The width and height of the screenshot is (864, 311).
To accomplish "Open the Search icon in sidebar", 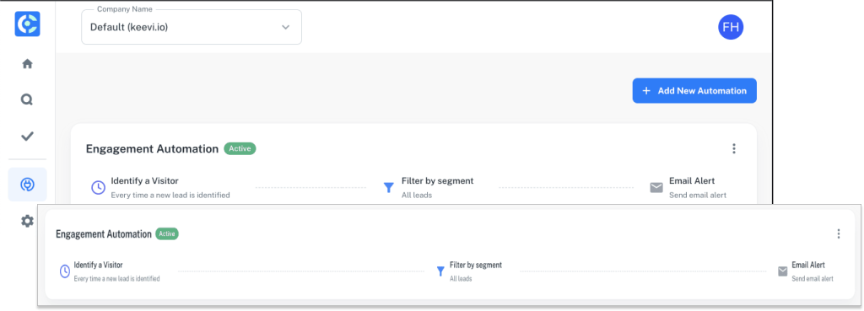I will tap(27, 99).
